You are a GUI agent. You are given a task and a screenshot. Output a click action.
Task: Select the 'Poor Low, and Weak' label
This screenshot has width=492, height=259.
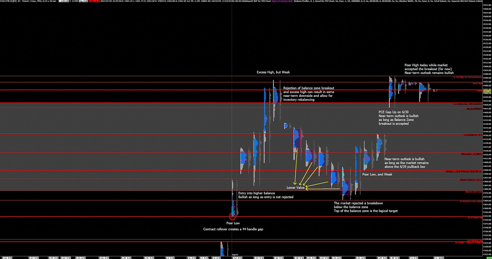click(377, 174)
